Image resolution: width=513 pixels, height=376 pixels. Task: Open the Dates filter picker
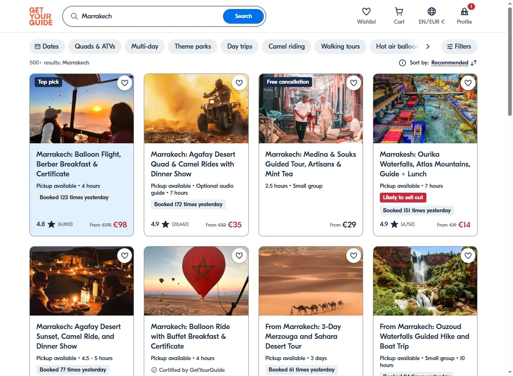(47, 47)
